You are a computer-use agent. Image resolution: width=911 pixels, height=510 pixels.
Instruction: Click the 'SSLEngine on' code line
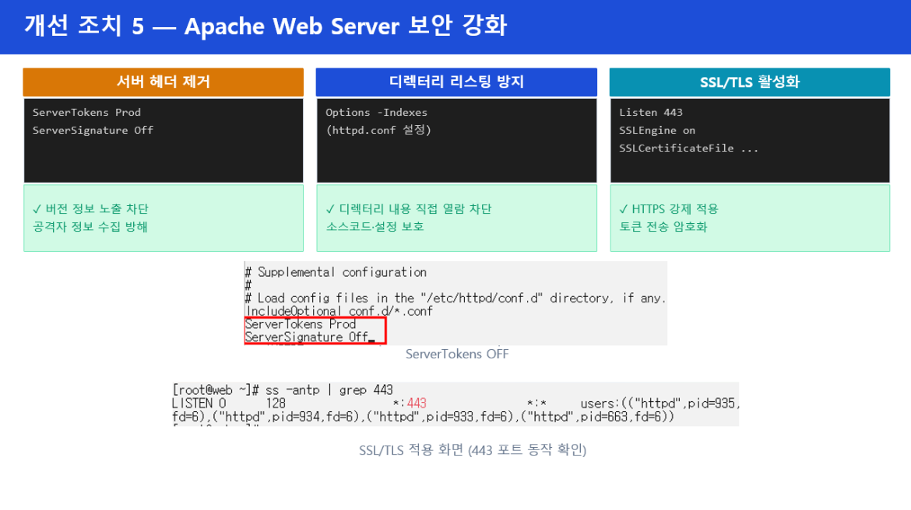click(657, 131)
